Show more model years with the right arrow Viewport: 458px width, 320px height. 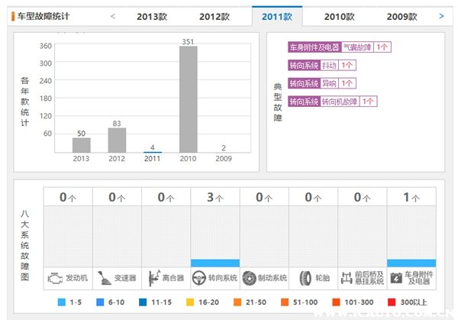coord(441,15)
